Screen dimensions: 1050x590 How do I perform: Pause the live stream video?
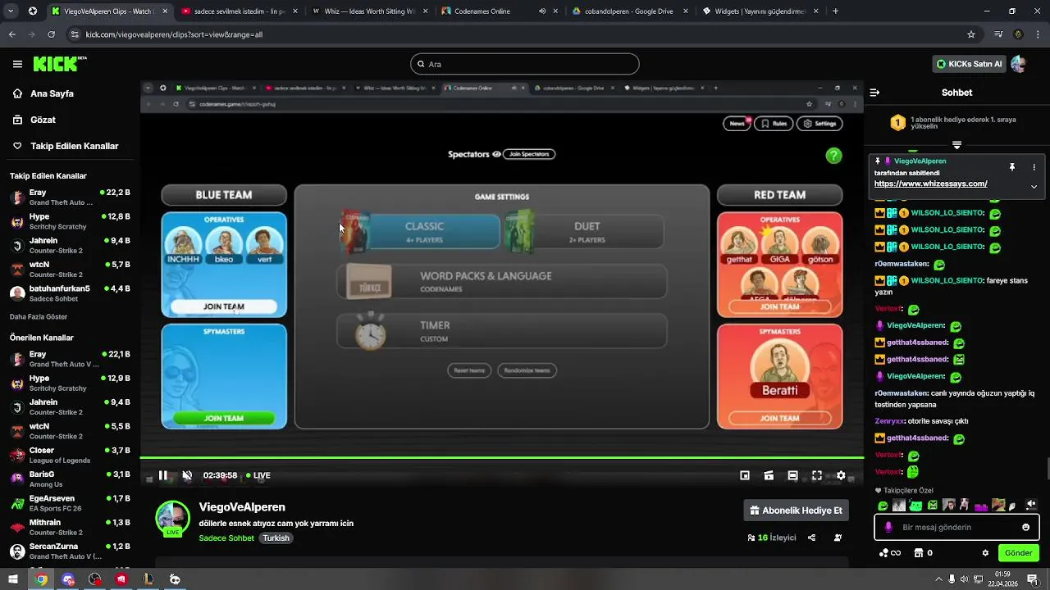pyautogui.click(x=163, y=475)
